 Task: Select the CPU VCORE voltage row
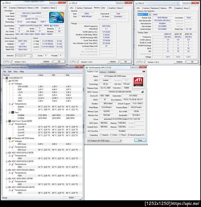coord(43,87)
